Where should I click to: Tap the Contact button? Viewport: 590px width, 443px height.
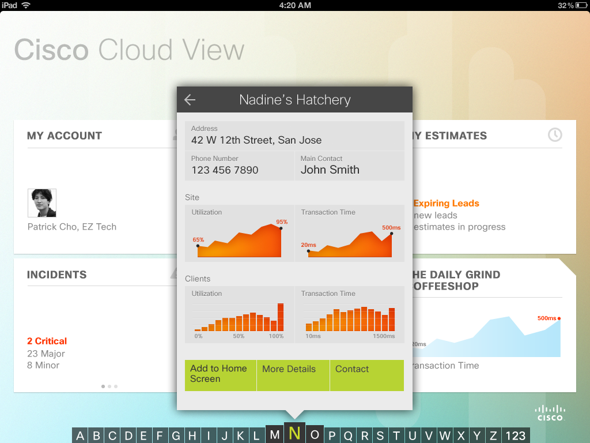tap(367, 375)
